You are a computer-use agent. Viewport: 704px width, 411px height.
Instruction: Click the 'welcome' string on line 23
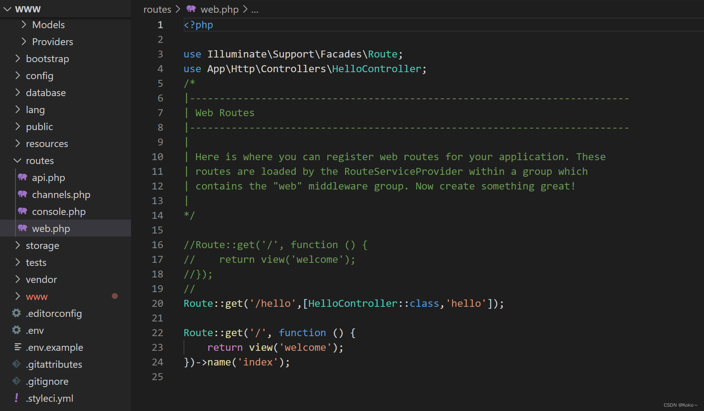(x=305, y=347)
